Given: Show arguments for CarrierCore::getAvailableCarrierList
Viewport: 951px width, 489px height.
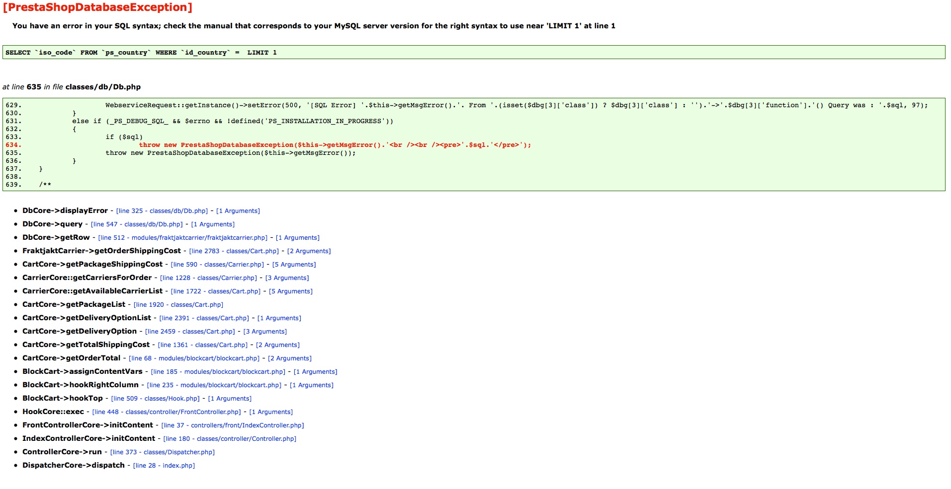Looking at the screenshot, I should [x=291, y=291].
